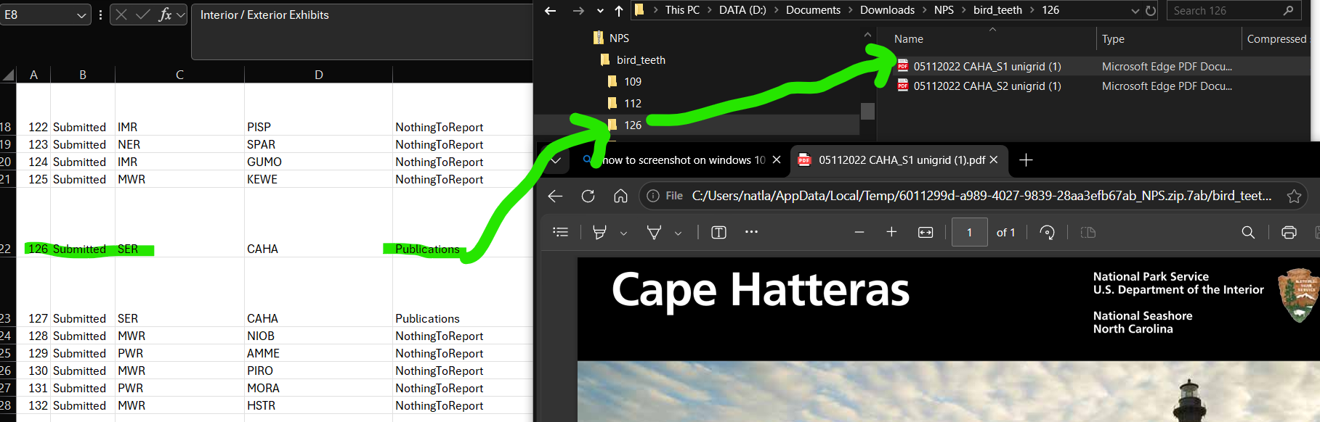The image size is (1320, 422).
Task: Sort files by the Type column header
Action: (x=1113, y=39)
